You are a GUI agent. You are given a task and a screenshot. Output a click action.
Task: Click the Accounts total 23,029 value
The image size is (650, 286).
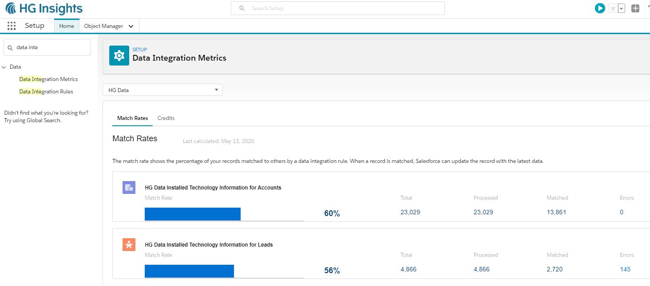[x=410, y=212]
